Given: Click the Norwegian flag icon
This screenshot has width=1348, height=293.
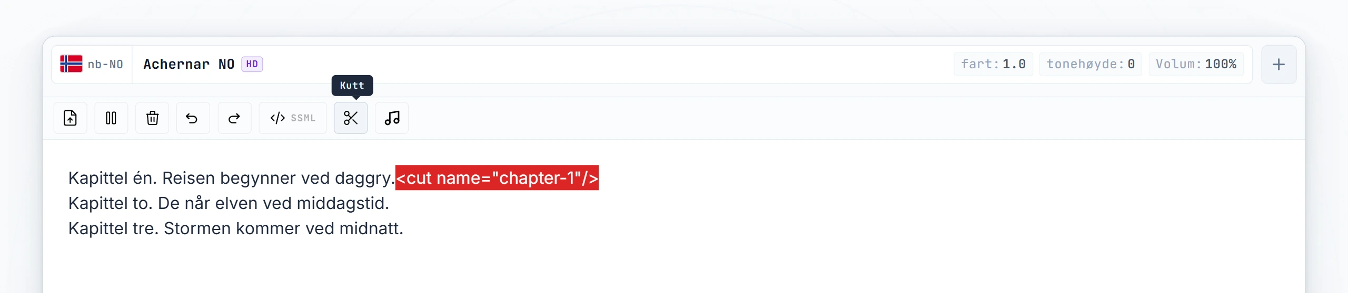Looking at the screenshot, I should click(71, 64).
